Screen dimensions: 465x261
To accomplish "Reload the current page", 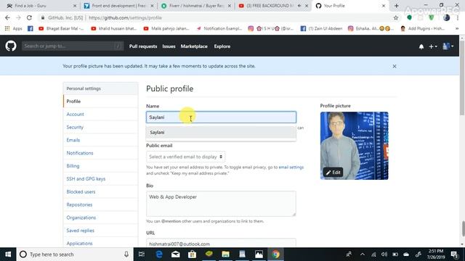I will [x=29, y=17].
